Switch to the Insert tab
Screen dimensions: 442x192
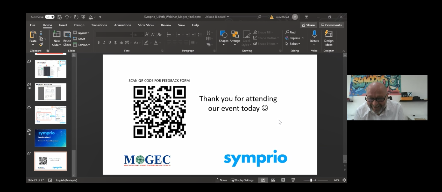click(x=63, y=25)
